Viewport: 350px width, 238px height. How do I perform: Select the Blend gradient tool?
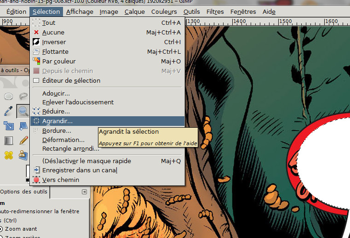pos(8,141)
